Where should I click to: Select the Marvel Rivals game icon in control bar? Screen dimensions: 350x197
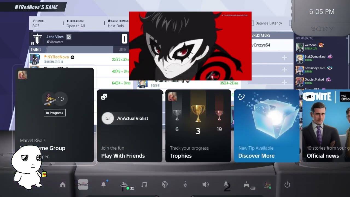tap(83, 184)
